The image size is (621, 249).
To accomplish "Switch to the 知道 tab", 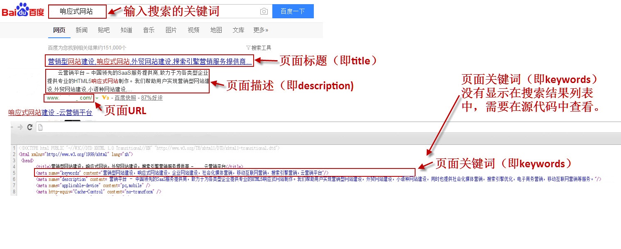I will [126, 30].
